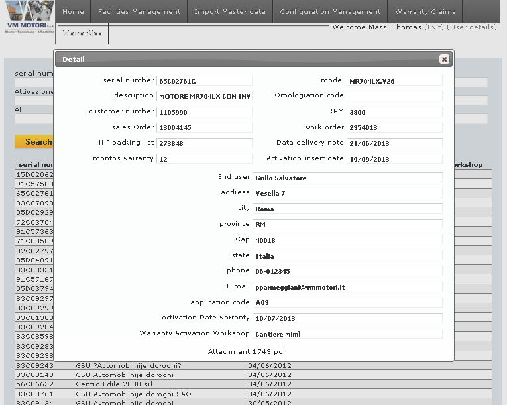
Task: Click province field RM
Action: [347, 225]
